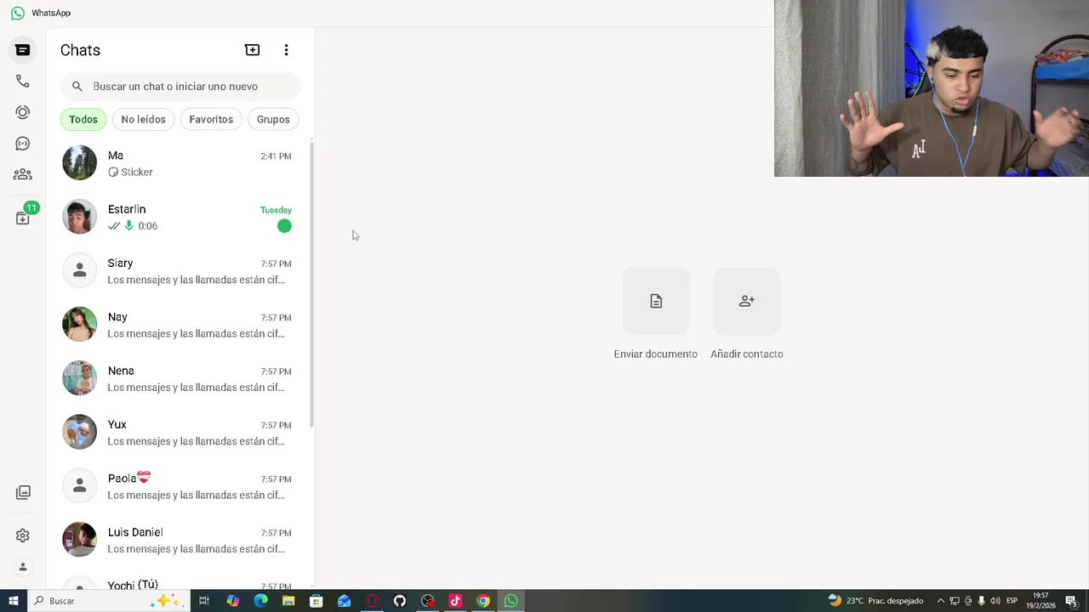This screenshot has width=1089, height=612.
Task: Open the chat with Yux
Action: (x=177, y=433)
